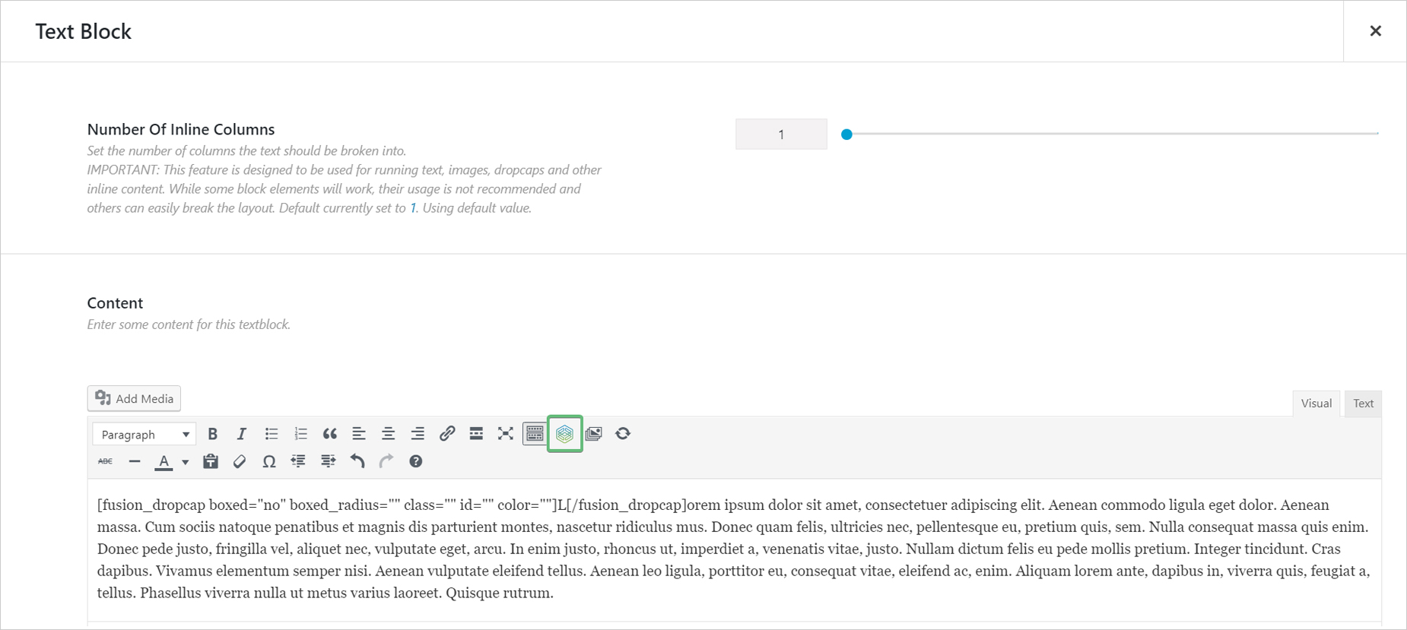This screenshot has height=630, width=1407.
Task: Click the 'Content' heading
Action: click(115, 302)
